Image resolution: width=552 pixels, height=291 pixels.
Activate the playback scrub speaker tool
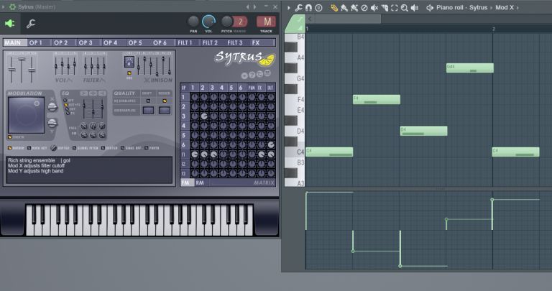[415, 8]
